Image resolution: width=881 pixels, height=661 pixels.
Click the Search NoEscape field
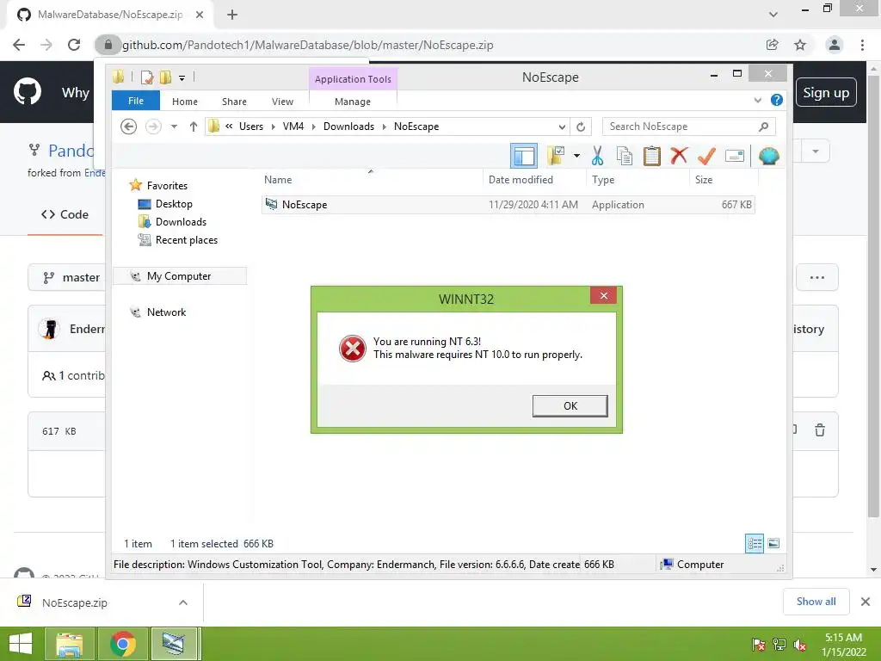(689, 127)
